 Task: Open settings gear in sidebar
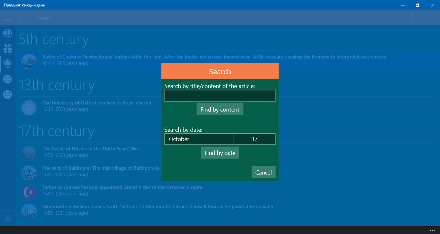click(8, 219)
